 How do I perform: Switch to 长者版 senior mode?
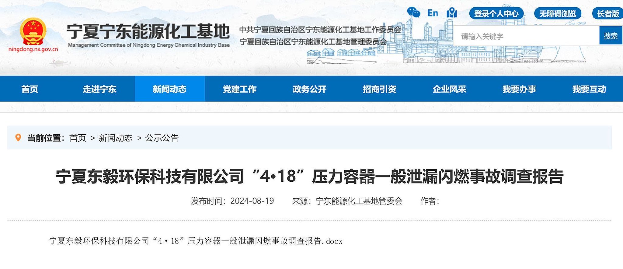[x=607, y=14]
